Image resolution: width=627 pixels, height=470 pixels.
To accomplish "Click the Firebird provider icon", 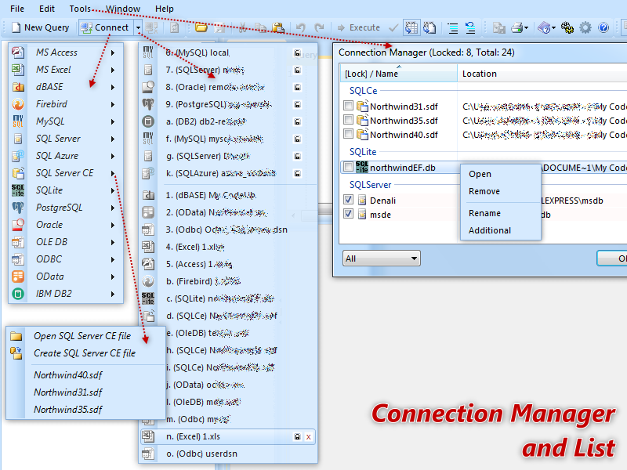I will tap(18, 104).
